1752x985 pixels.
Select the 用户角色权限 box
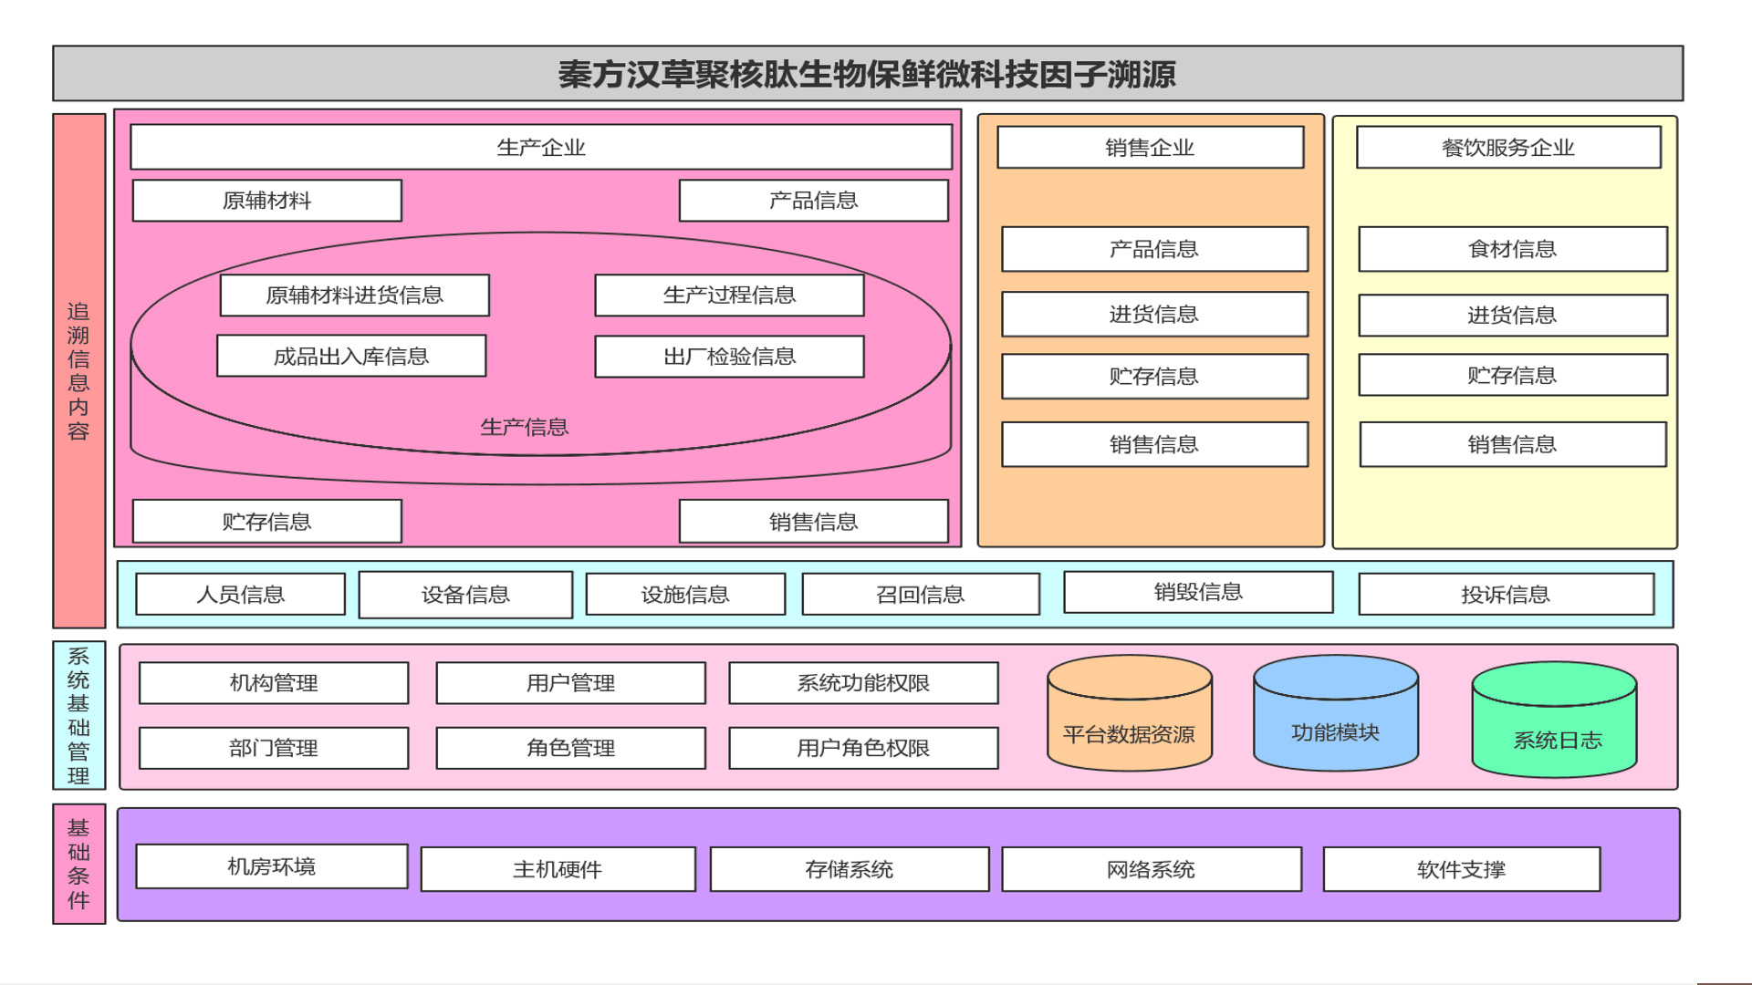point(864,749)
